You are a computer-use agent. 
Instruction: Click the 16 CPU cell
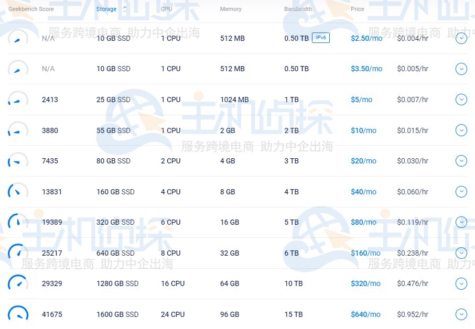[x=172, y=283]
